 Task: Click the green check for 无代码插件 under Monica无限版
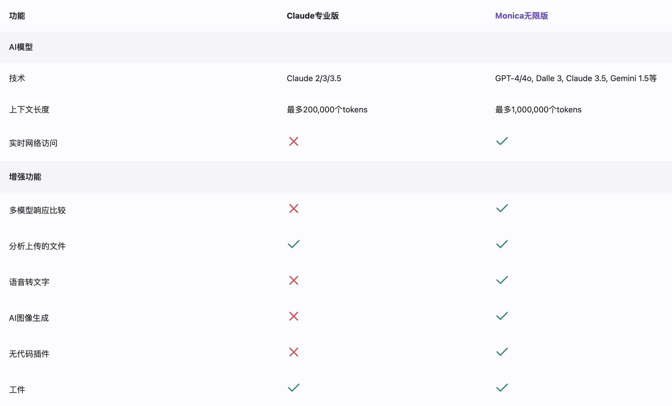[x=502, y=352]
